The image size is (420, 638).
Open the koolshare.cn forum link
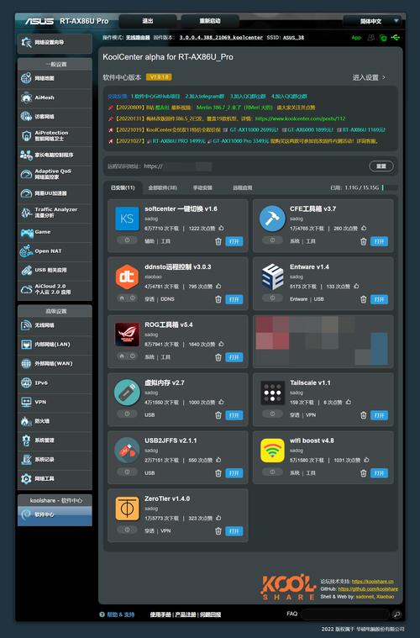[x=372, y=582]
